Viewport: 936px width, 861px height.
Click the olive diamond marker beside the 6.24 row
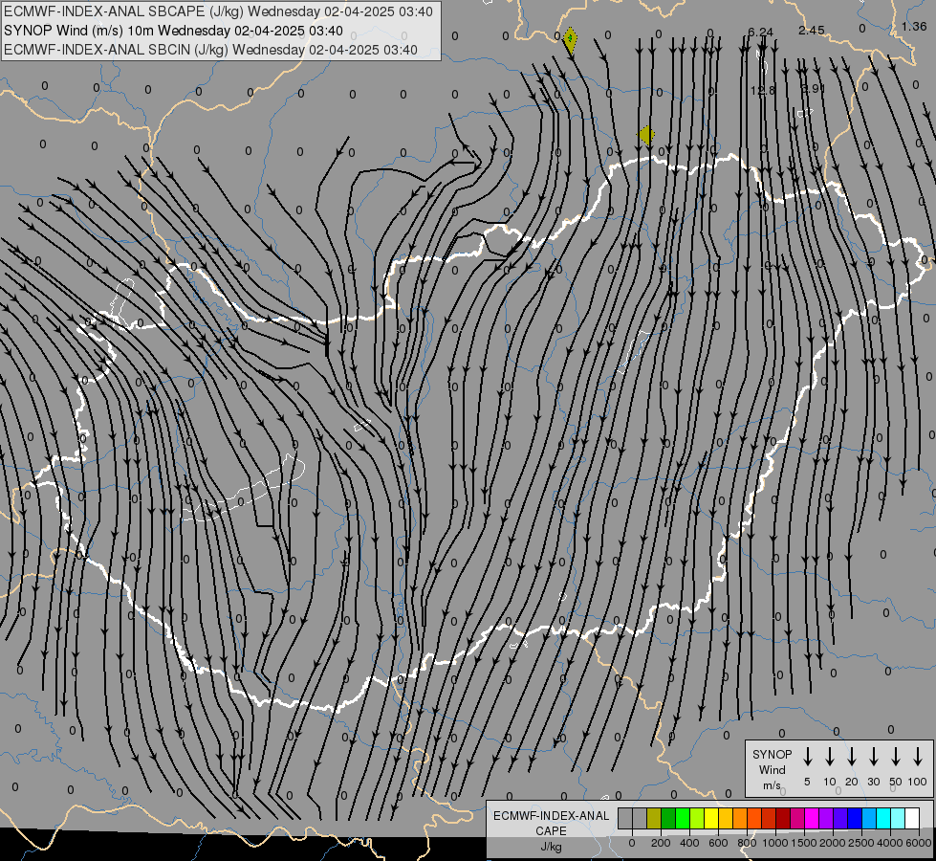tap(571, 40)
